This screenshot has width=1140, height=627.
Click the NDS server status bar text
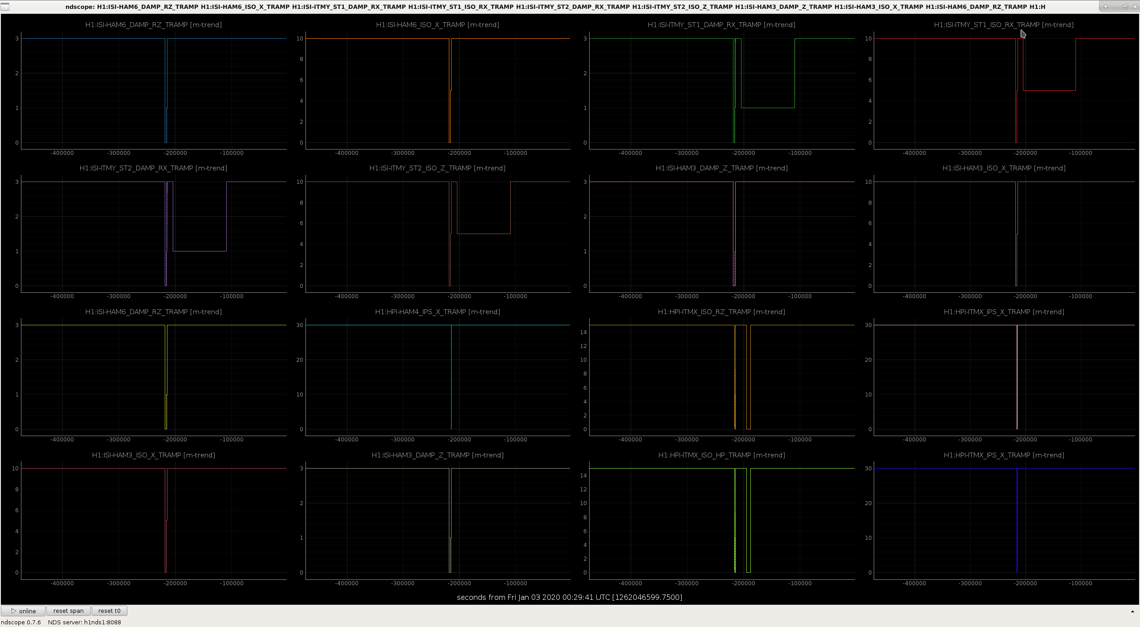pyautogui.click(x=85, y=622)
